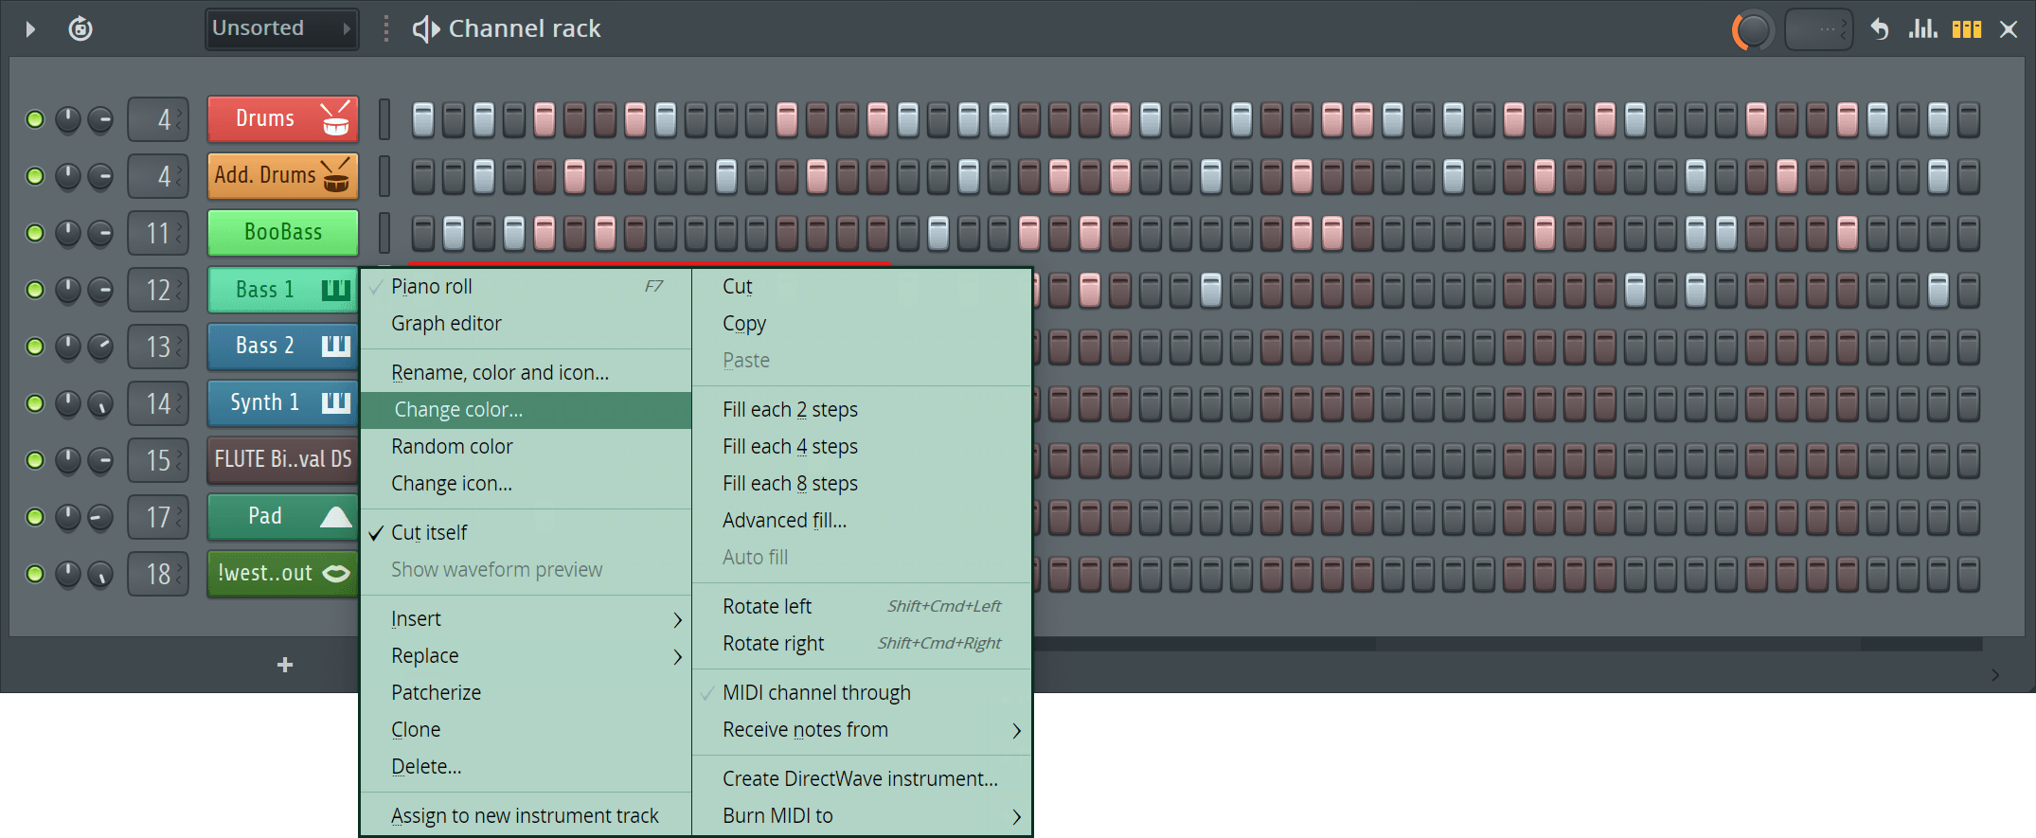
Task: Choose Graph editor menu entry
Action: (x=527, y=323)
